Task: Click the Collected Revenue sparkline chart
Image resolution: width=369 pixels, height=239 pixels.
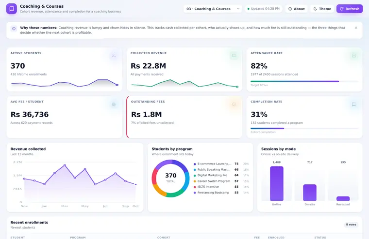Action: tap(184, 83)
